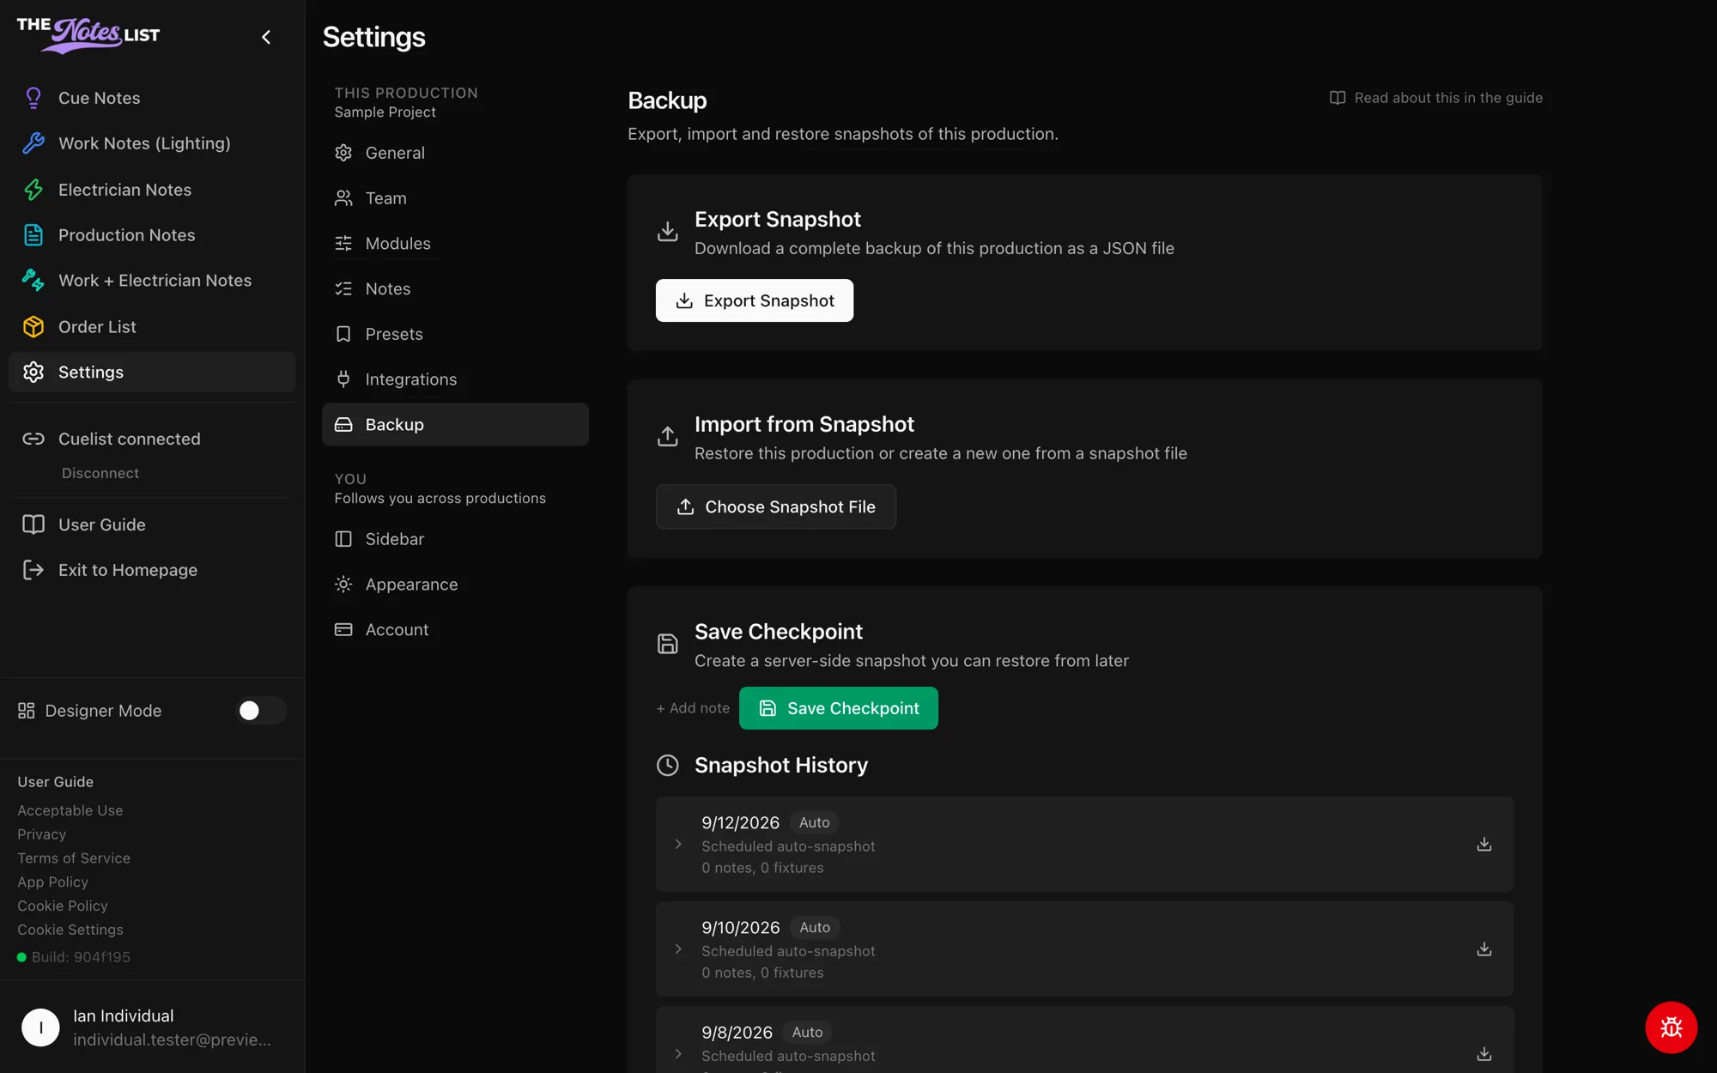Click the Ian Individual user avatar

(40, 1028)
